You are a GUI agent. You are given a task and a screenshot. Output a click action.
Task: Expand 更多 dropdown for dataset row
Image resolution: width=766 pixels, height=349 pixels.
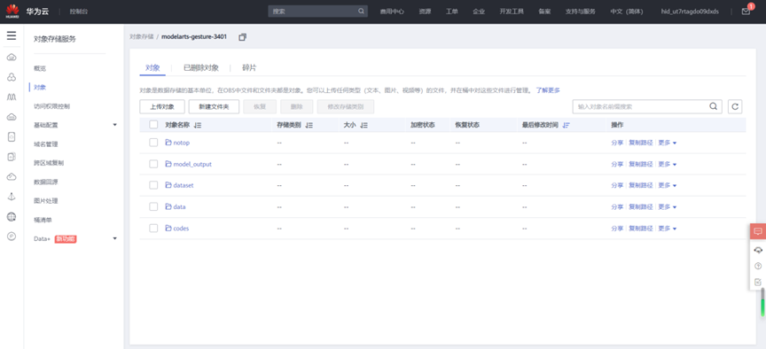point(668,185)
